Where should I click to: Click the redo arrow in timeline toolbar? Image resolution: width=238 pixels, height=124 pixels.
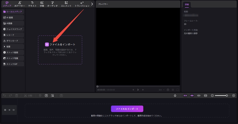(10, 96)
